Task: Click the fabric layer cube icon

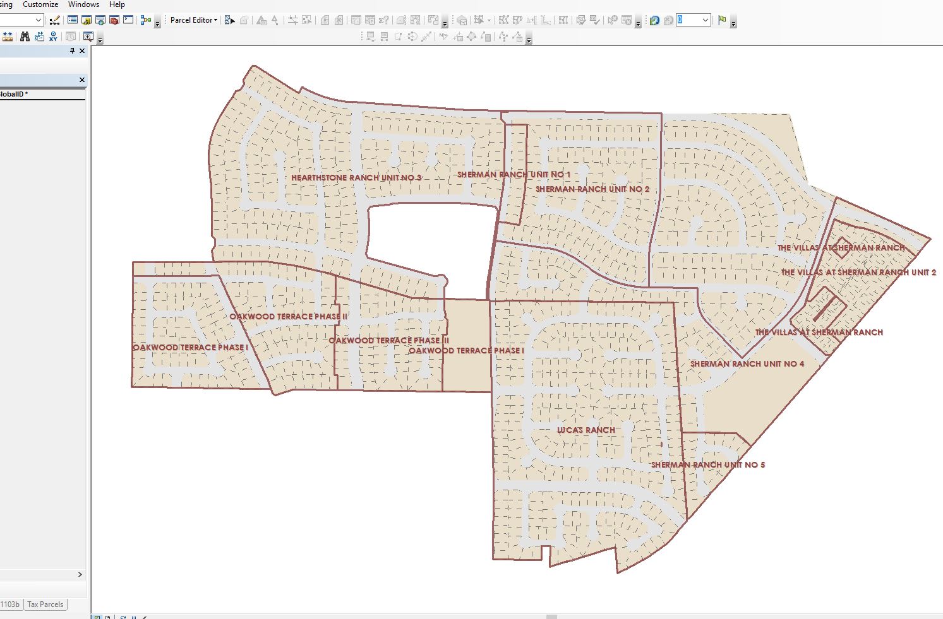Action: click(x=462, y=20)
